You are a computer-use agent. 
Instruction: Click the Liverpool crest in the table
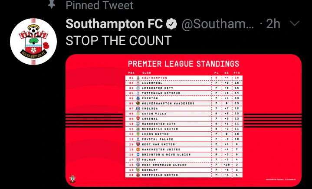pyautogui.click(x=138, y=83)
